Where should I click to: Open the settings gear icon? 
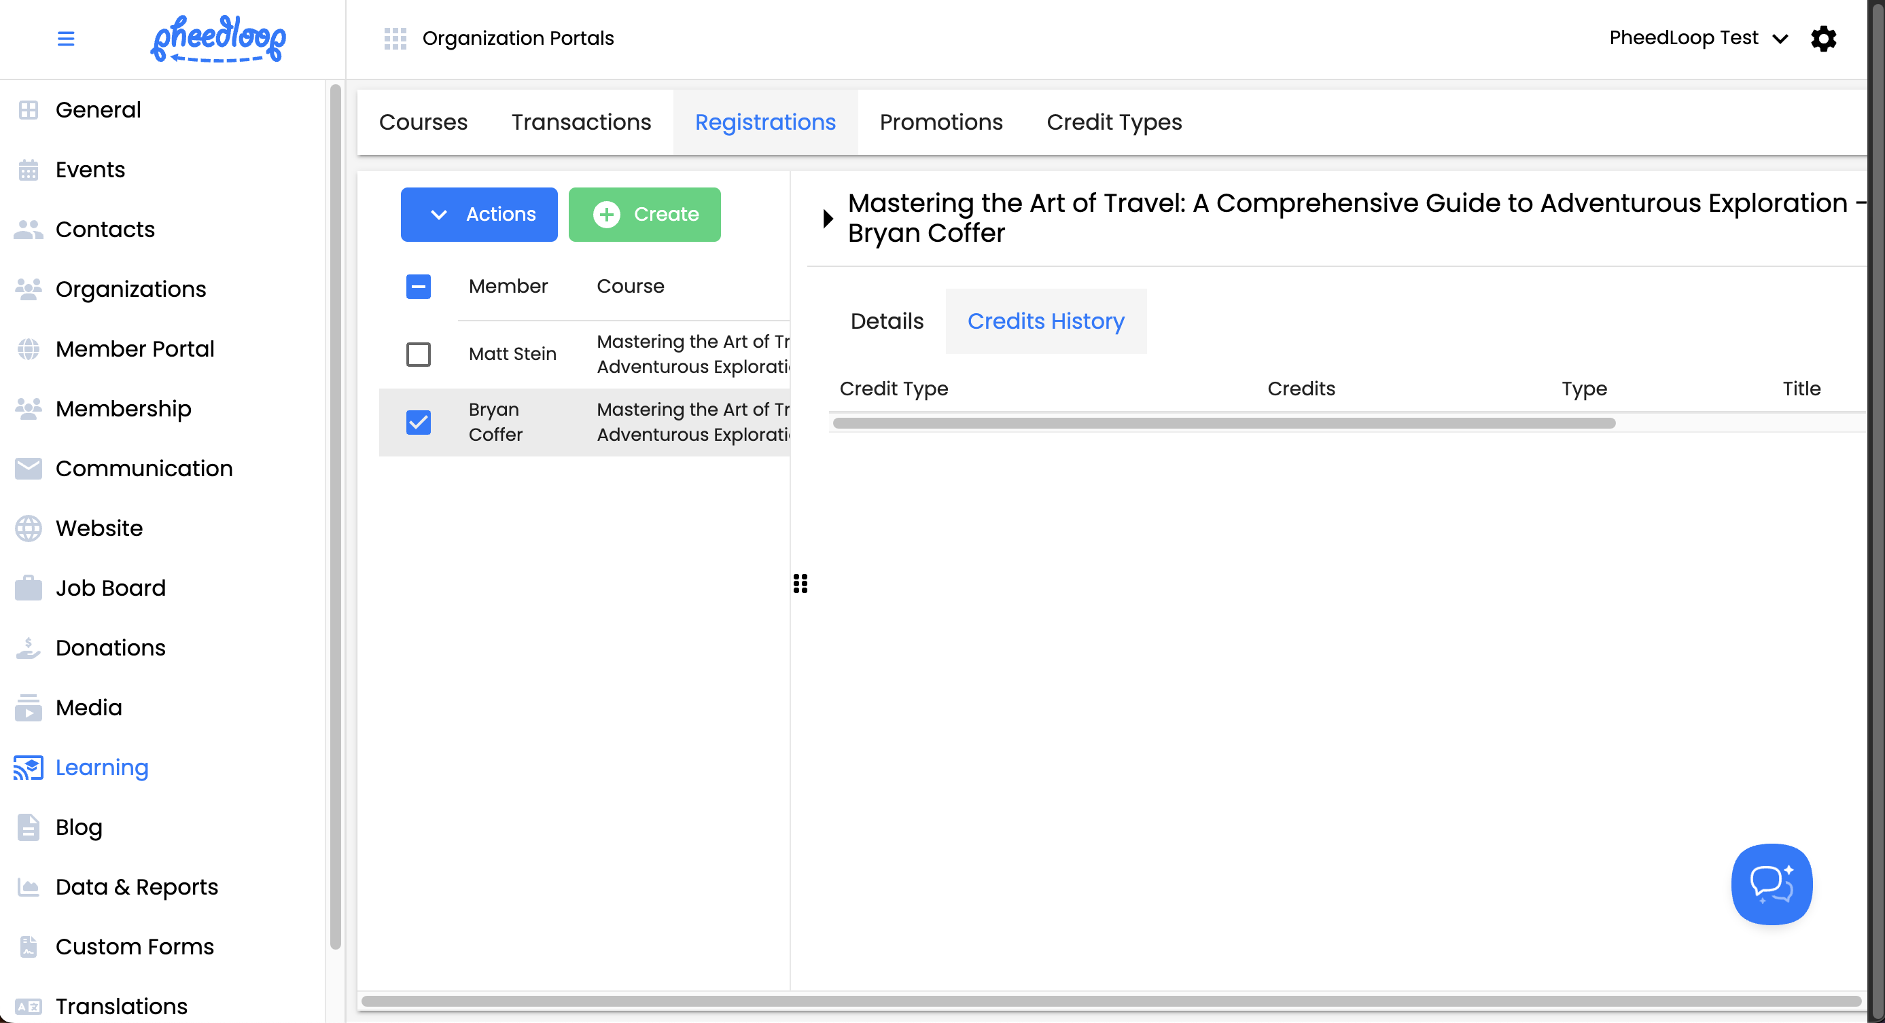(x=1822, y=38)
